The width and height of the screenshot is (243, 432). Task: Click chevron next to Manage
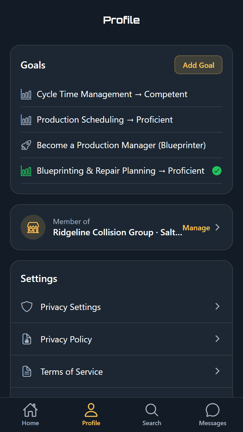[217, 228]
